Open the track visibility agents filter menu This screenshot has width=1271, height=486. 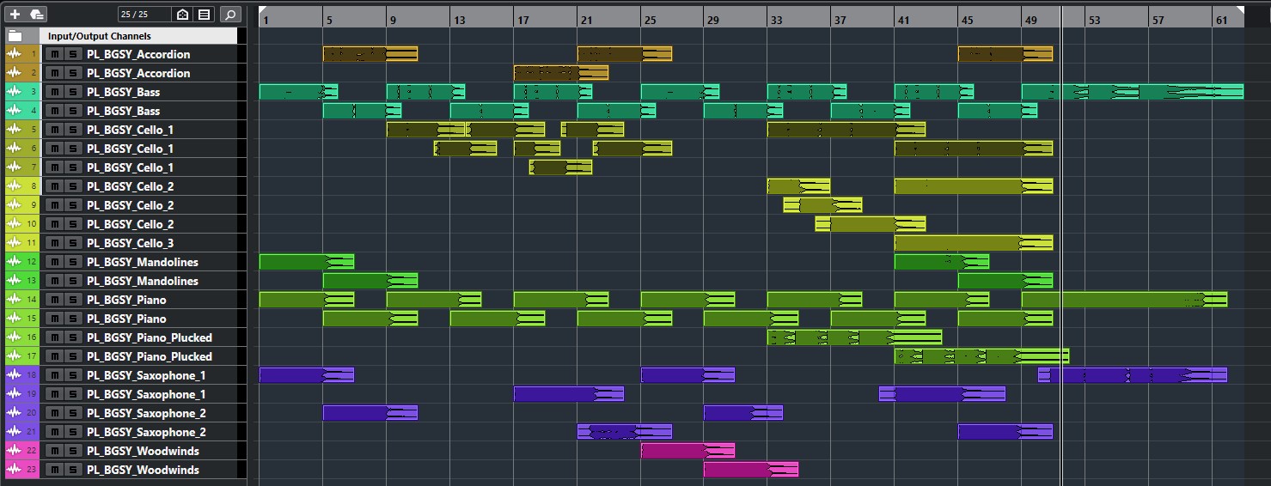click(182, 15)
